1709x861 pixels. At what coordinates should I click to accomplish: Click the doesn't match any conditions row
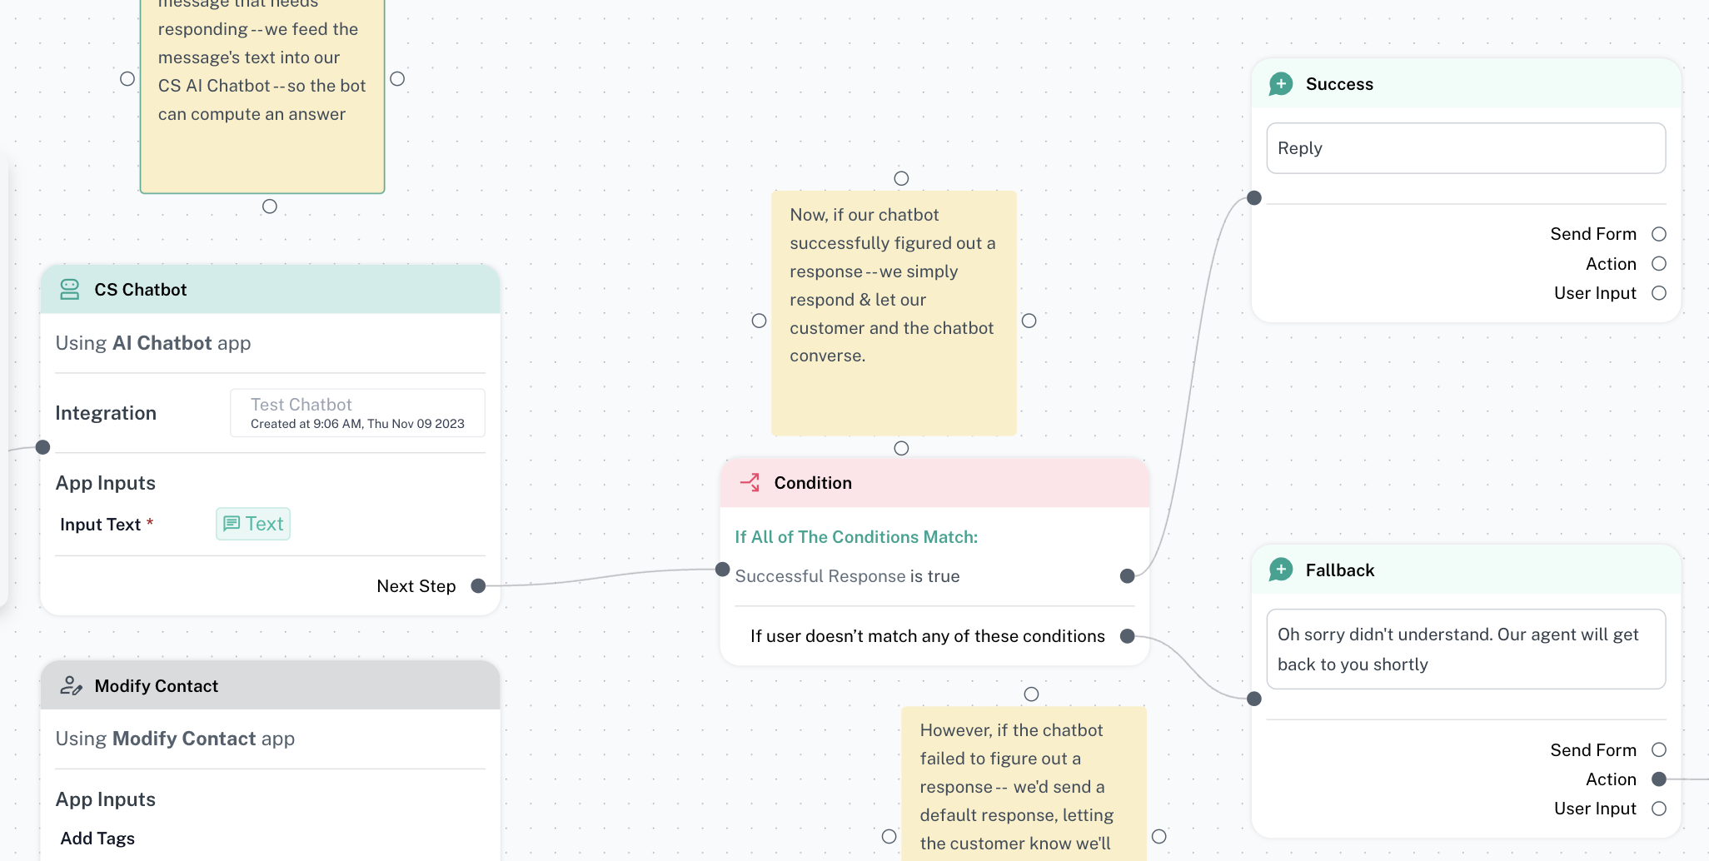click(927, 636)
